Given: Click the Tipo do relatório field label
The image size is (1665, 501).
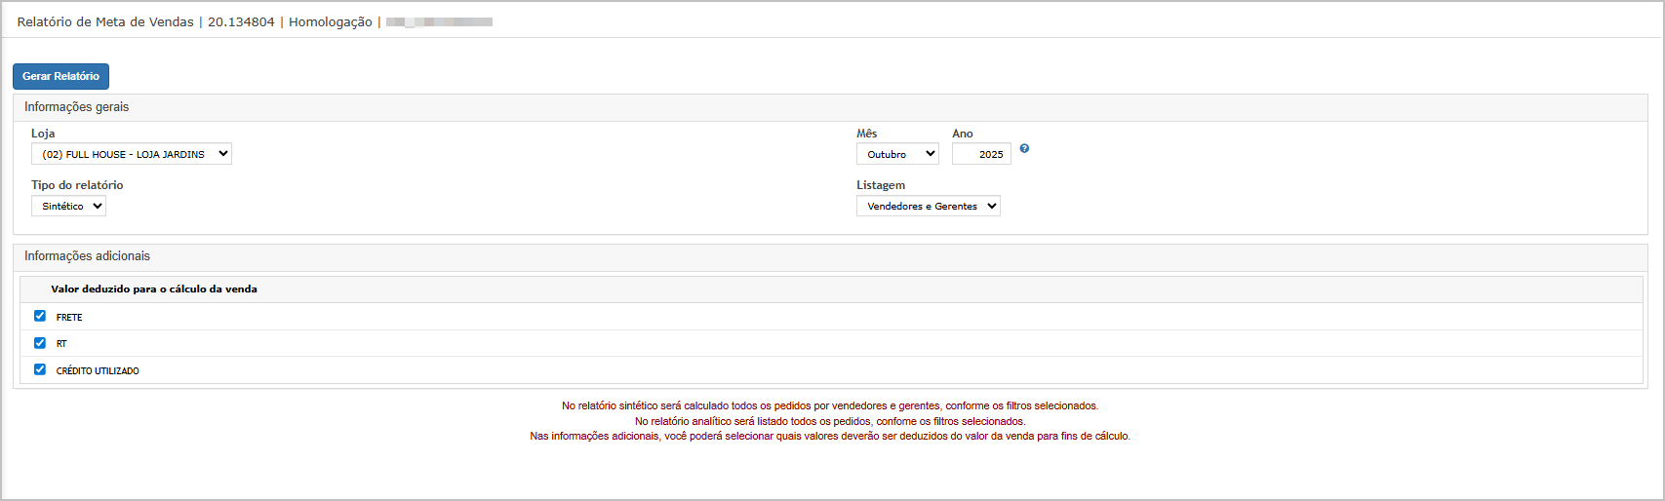Looking at the screenshot, I should click(77, 185).
